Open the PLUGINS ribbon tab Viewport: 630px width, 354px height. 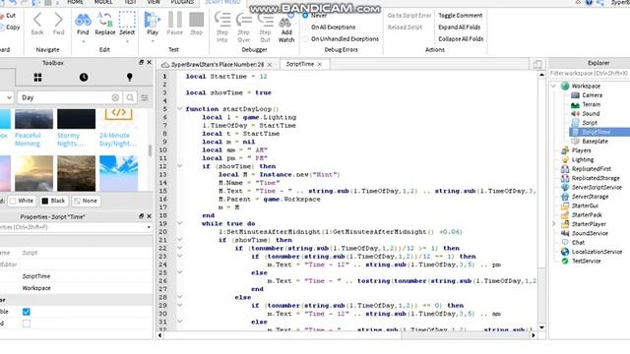[182, 2]
